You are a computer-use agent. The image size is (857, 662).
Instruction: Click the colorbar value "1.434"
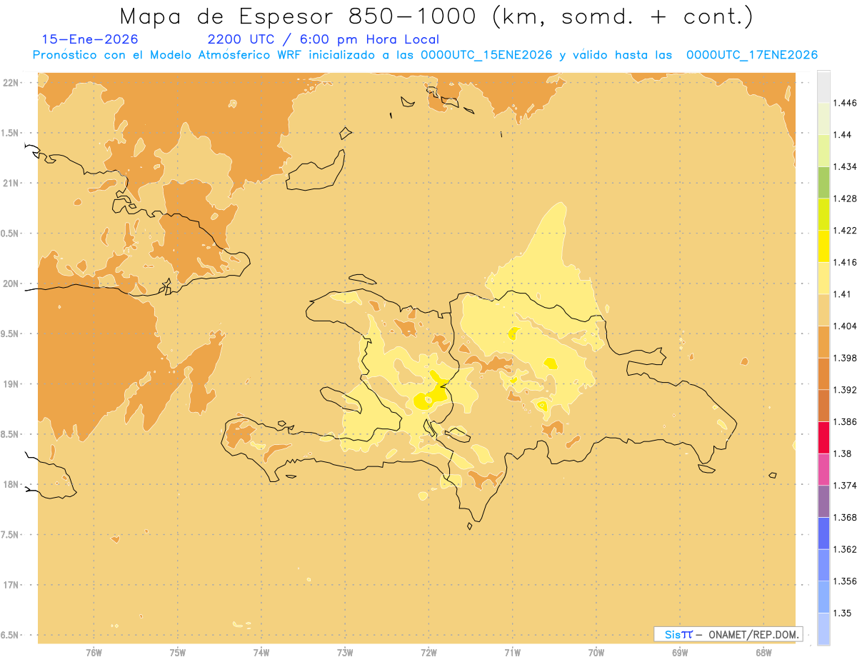tap(845, 166)
